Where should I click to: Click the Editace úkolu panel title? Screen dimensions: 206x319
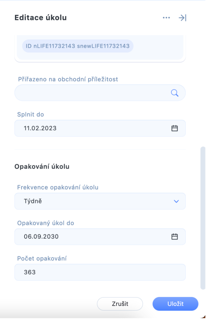(41, 18)
